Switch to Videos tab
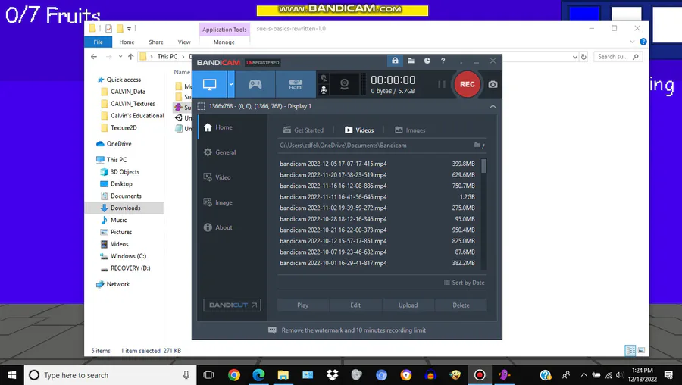This screenshot has width=682, height=385. (x=359, y=130)
